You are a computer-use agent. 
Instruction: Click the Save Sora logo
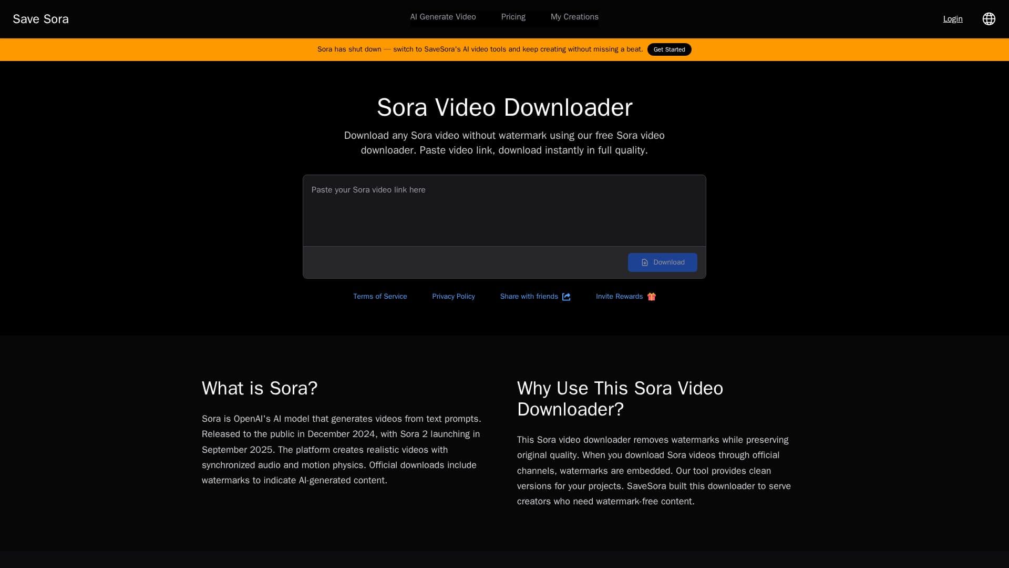40,19
